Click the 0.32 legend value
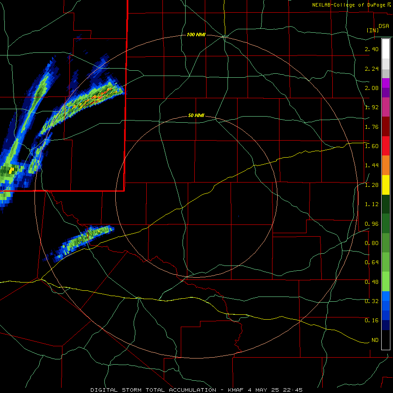 (x=372, y=301)
